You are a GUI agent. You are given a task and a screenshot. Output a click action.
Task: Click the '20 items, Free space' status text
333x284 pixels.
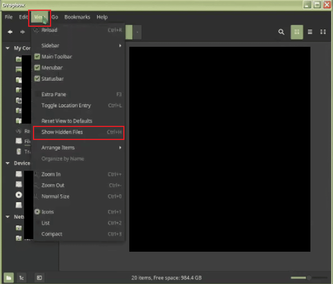(166, 278)
